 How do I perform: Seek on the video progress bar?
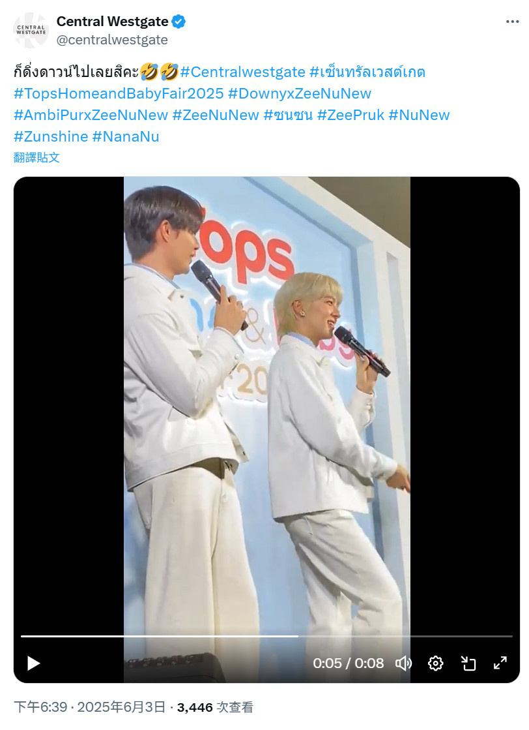pos(266,636)
